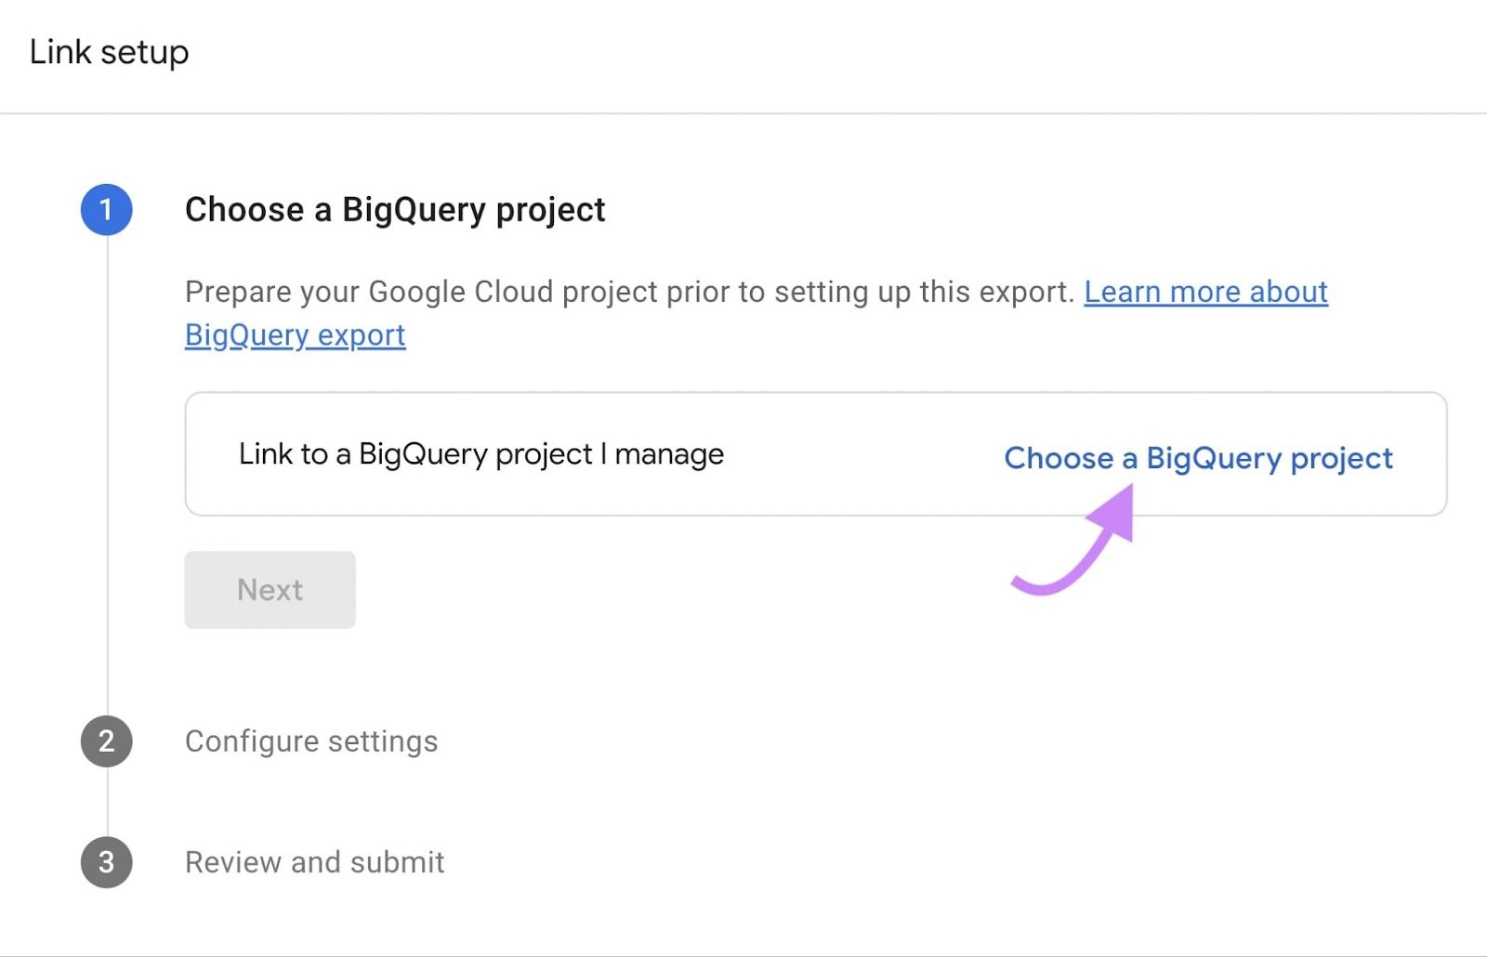Click the gray badge next to Configure settings
This screenshot has height=957, width=1487.
pos(106,741)
